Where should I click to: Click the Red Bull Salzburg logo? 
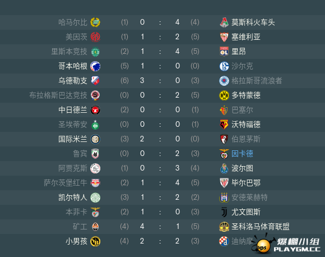[95, 183]
